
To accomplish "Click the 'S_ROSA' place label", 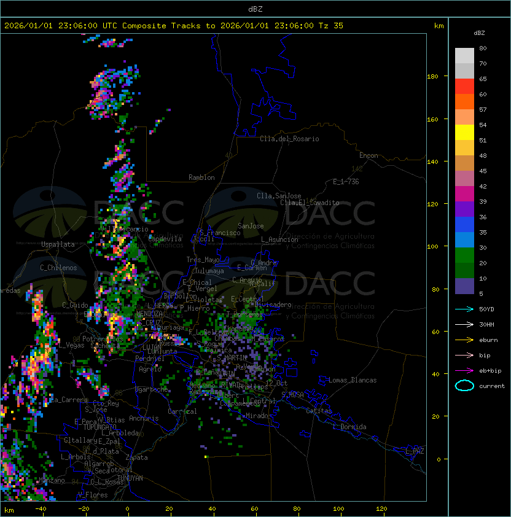I will pos(292,395).
